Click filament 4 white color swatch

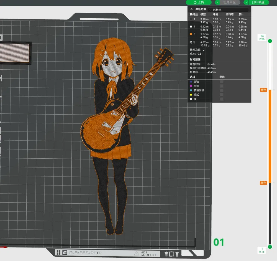(x=191, y=27)
